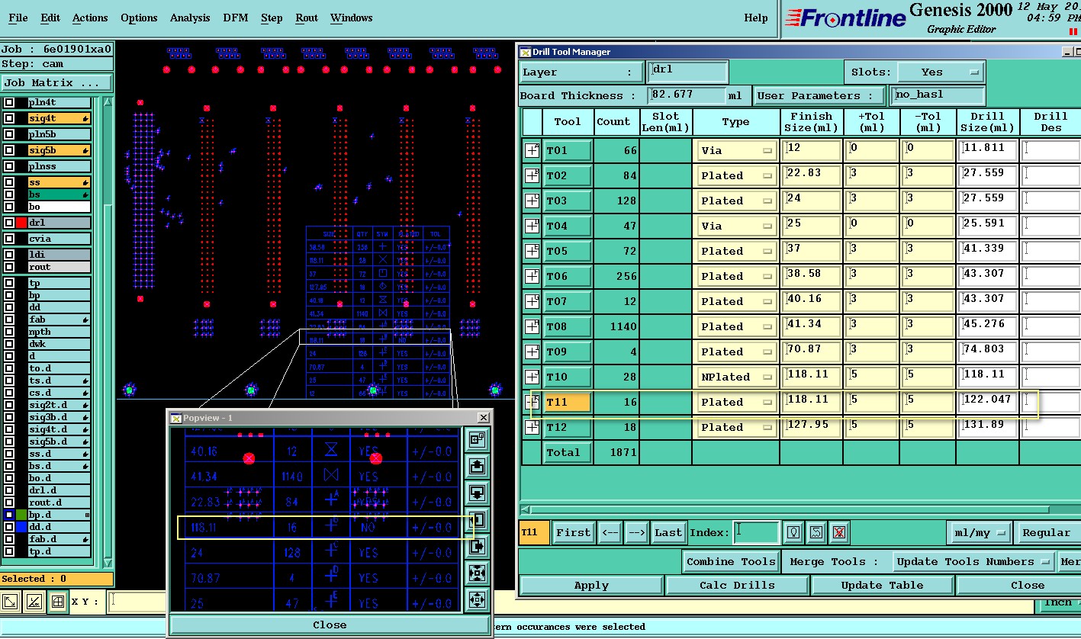Click the pan-down icon in Popview
The width and height of the screenshot is (1081, 639).
478,492
